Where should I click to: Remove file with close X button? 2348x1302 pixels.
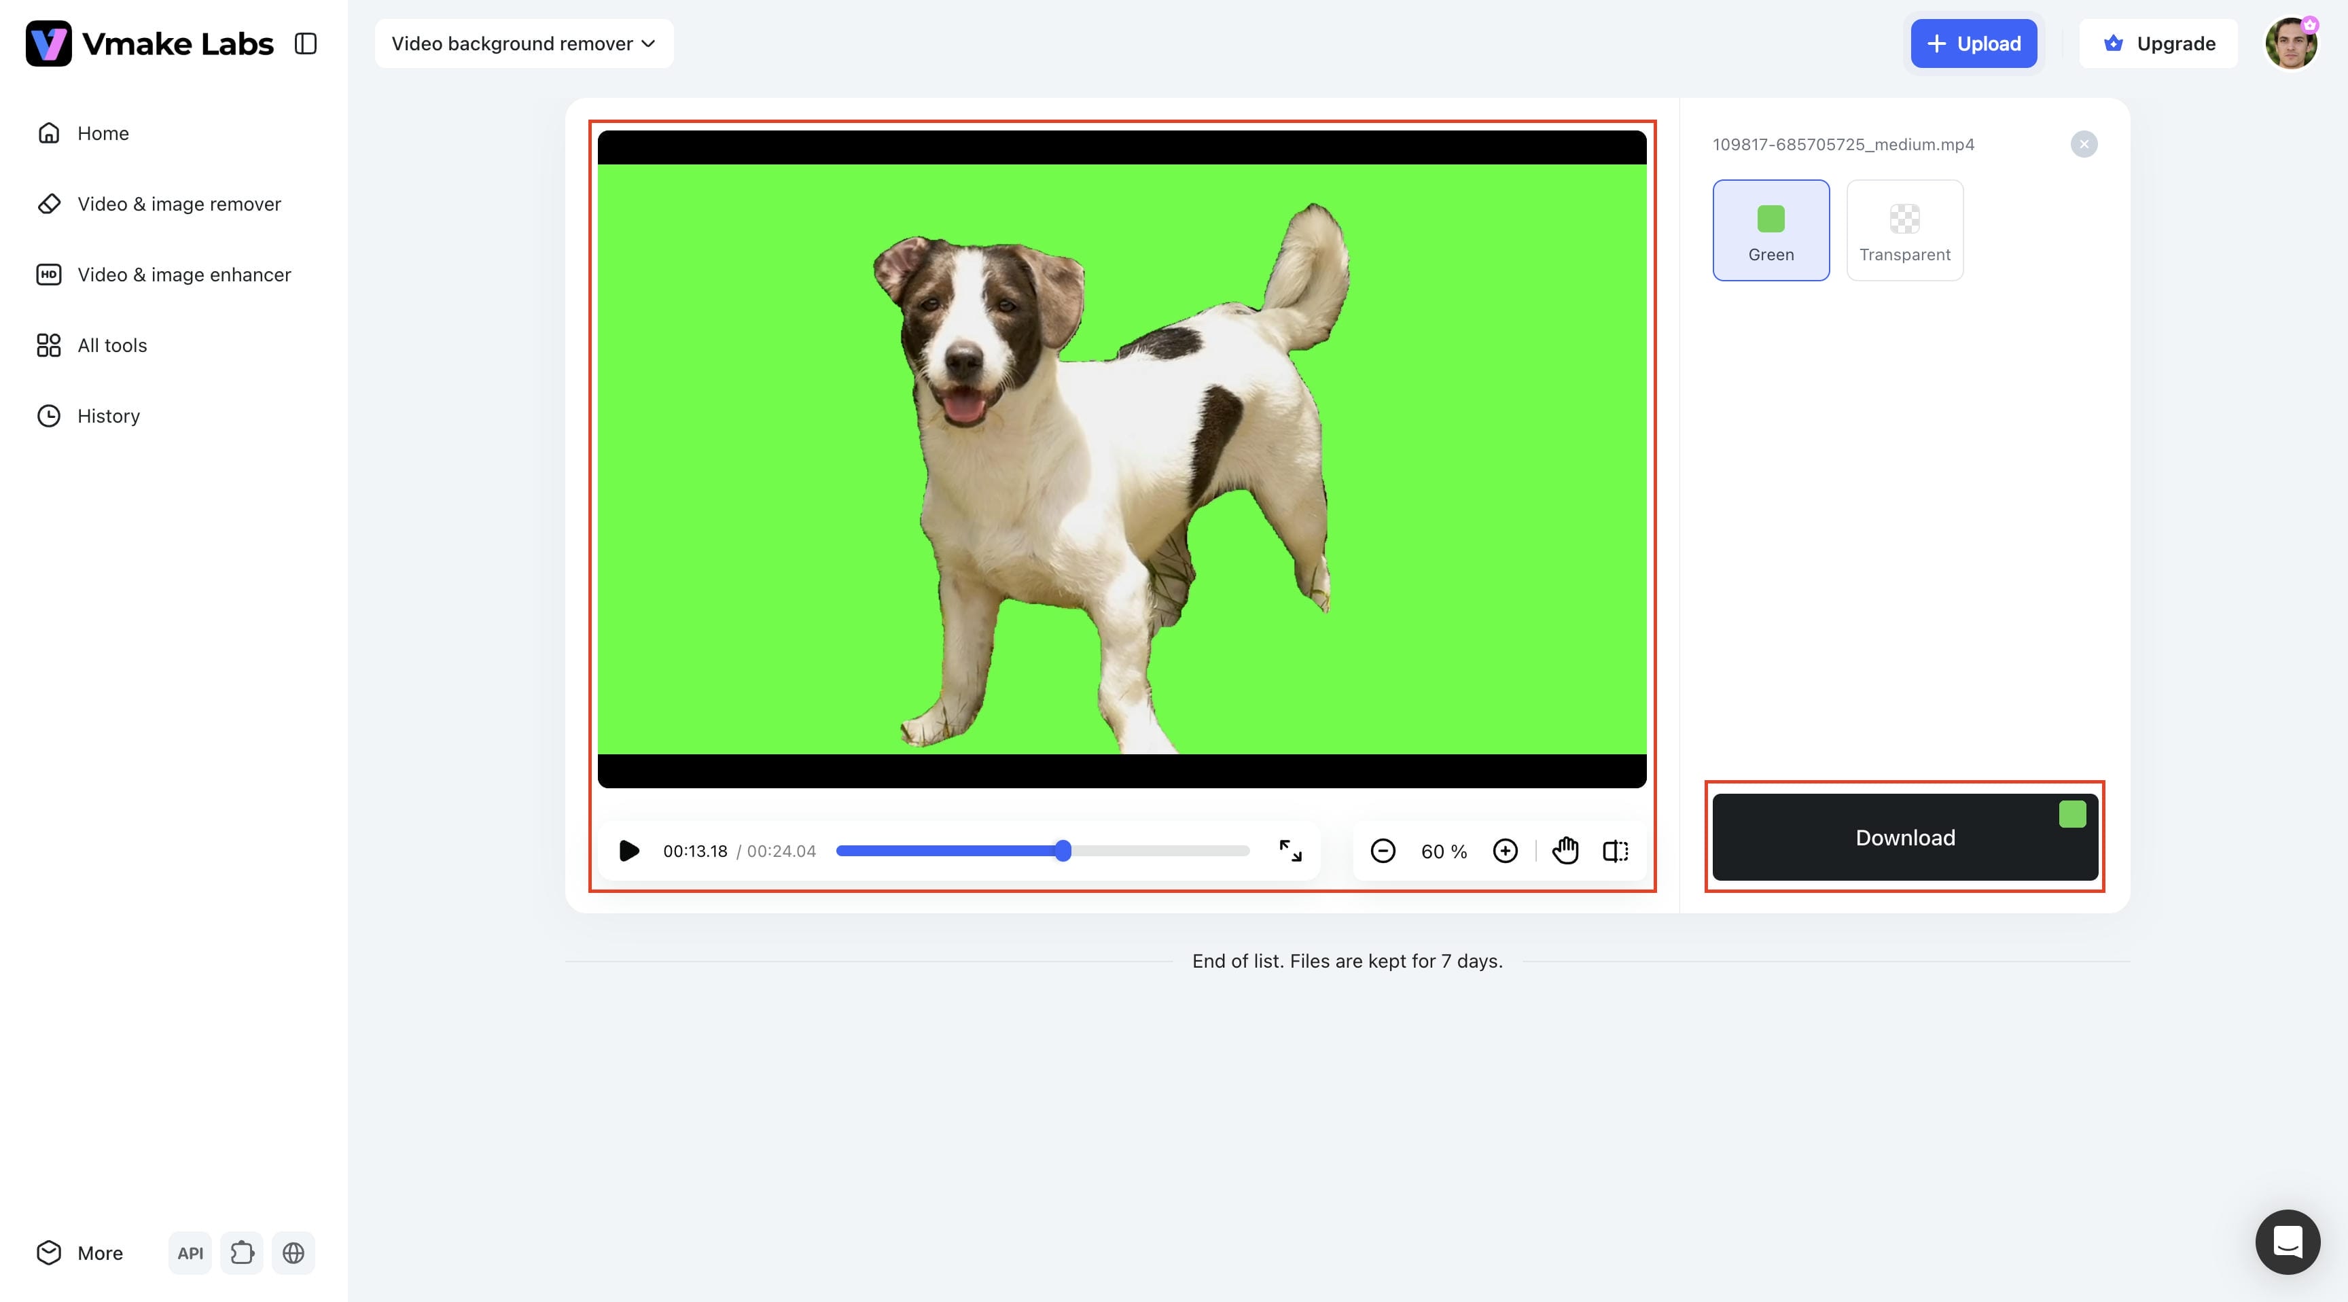tap(2084, 144)
